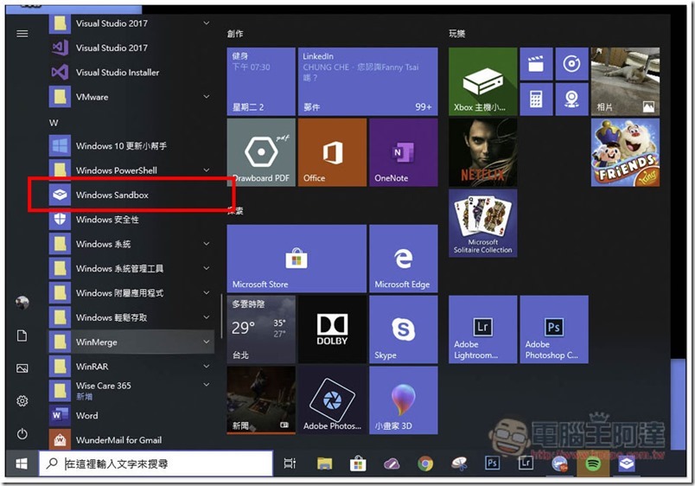Open the Microsoft Edge tile
The image size is (695, 486).
(403, 258)
